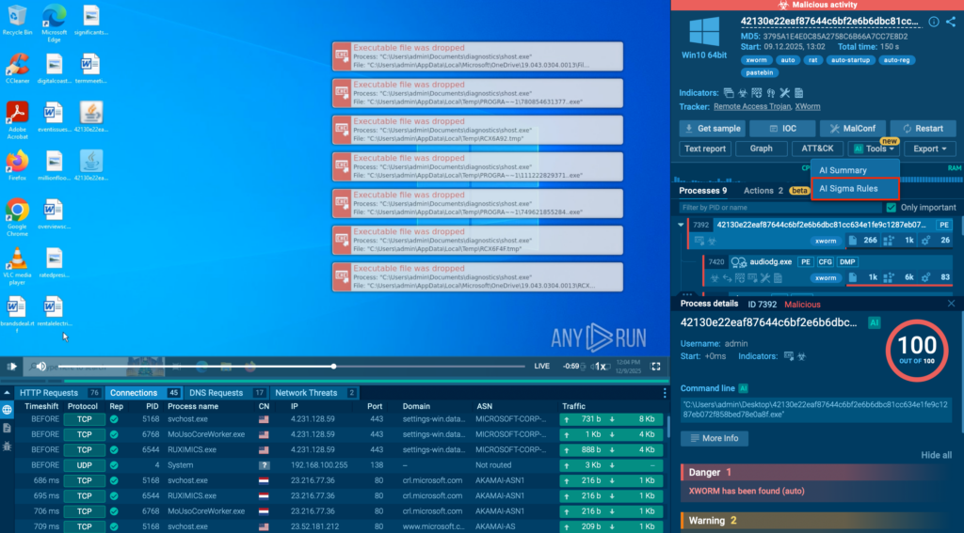This screenshot has width=964, height=533.
Task: Click the wrench indicator icon in header
Action: [x=784, y=93]
